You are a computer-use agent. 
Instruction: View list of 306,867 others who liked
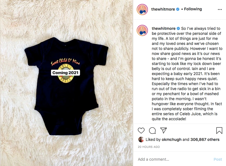pos(205,139)
